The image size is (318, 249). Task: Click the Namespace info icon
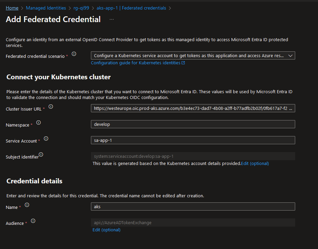point(38,122)
